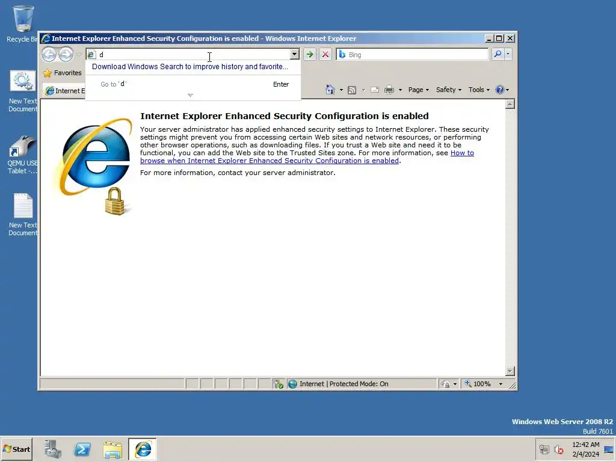
Task: Click the Forward navigation arrow
Action: 66,54
